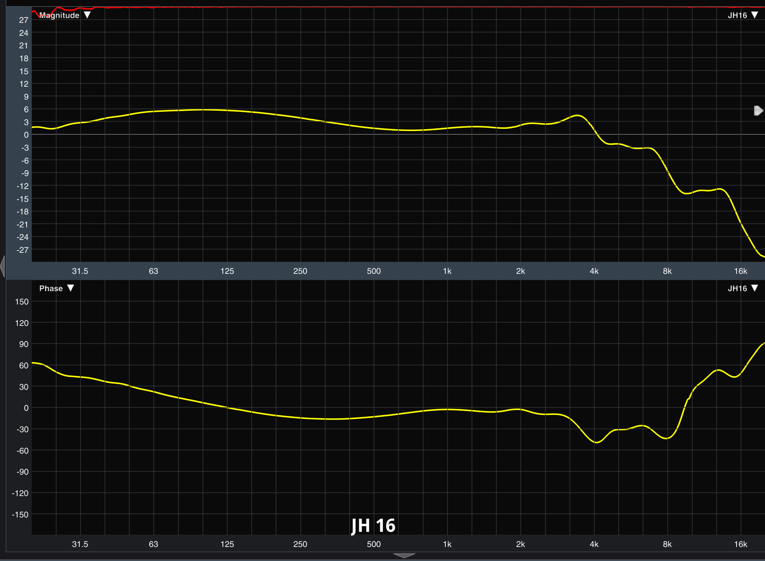Click the Phase panel title text

tap(52, 288)
